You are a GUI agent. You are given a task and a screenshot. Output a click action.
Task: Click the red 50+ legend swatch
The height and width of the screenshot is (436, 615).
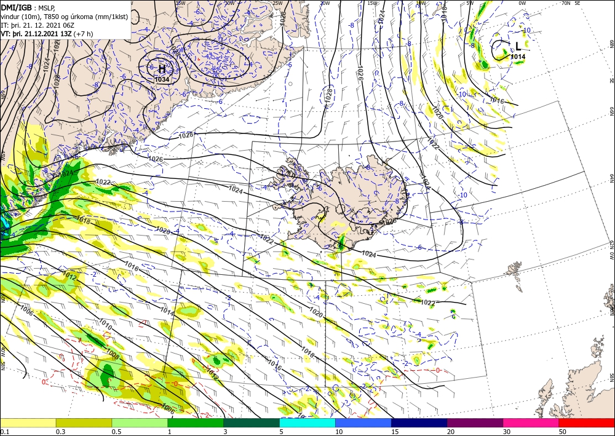pos(587,422)
